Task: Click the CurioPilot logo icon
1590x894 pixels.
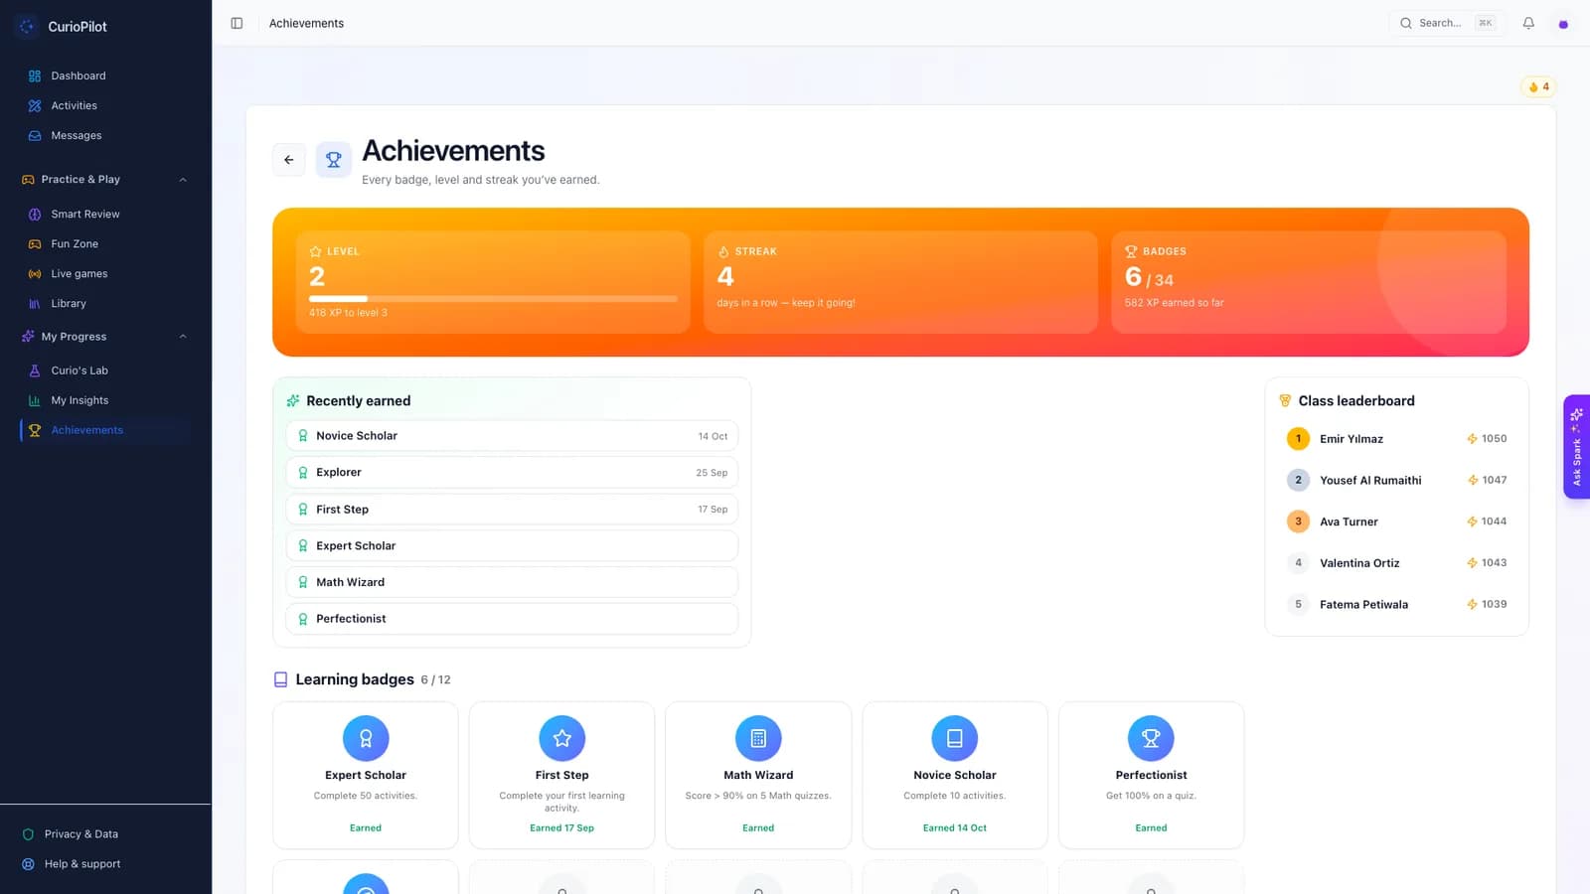Action: (x=28, y=27)
